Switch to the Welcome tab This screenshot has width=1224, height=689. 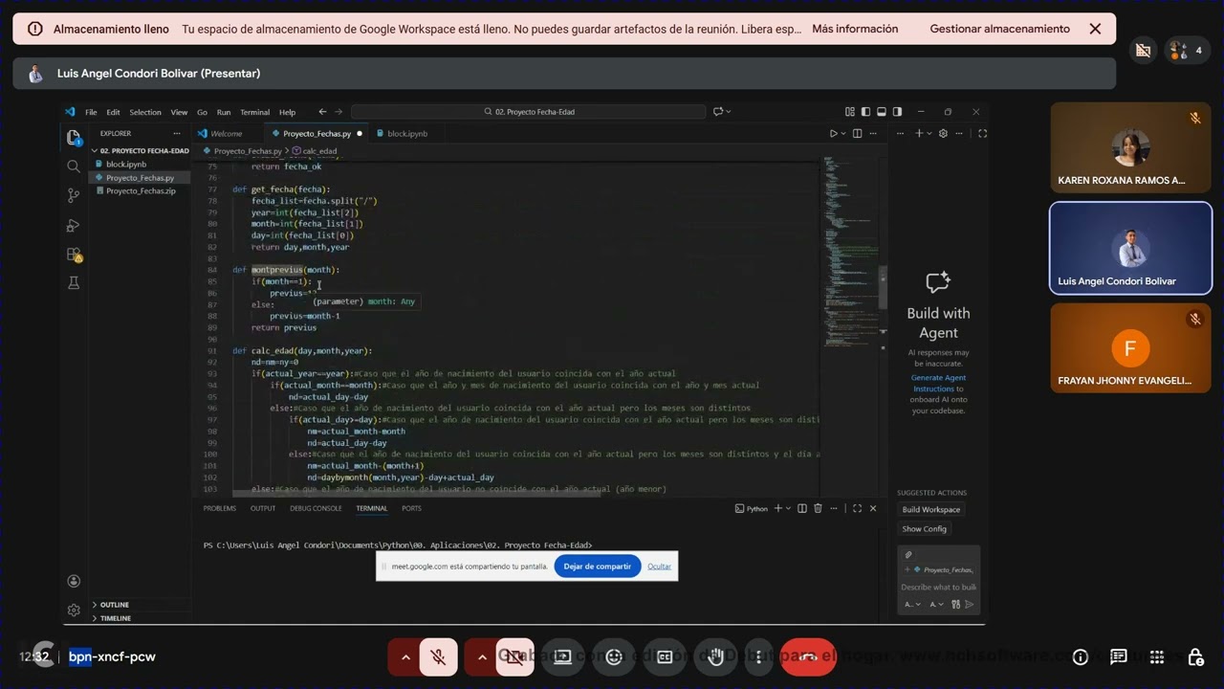pos(226,134)
